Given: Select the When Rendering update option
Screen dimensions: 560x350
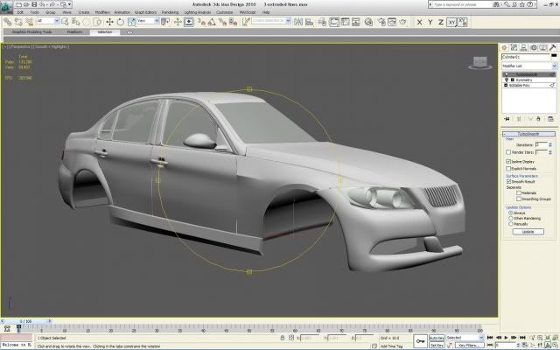Looking at the screenshot, I should (x=511, y=218).
